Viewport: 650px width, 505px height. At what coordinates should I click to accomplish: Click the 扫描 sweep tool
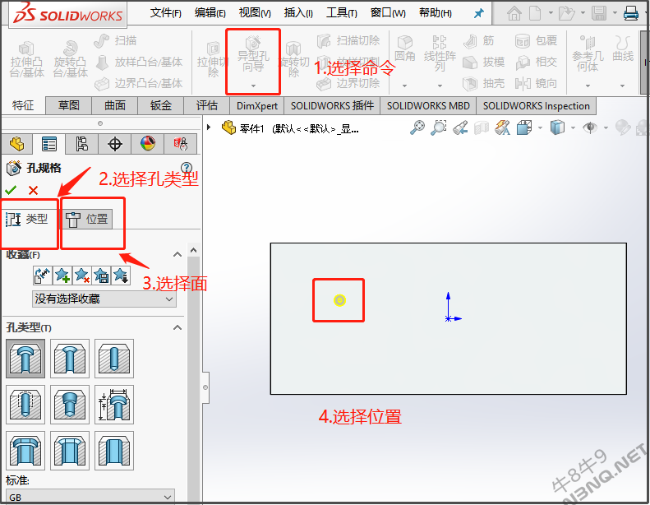(x=115, y=40)
